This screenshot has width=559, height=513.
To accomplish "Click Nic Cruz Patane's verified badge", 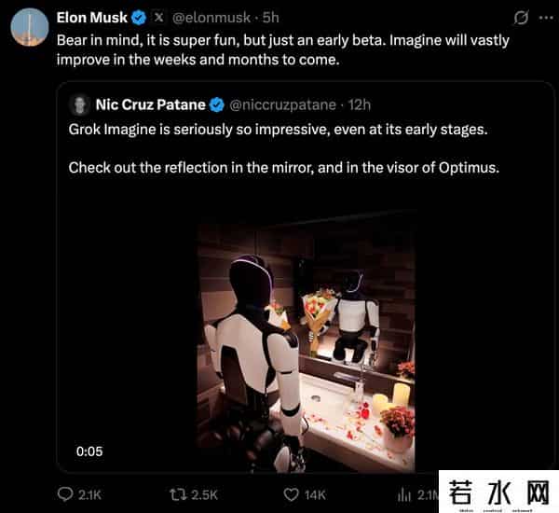I will 216,104.
